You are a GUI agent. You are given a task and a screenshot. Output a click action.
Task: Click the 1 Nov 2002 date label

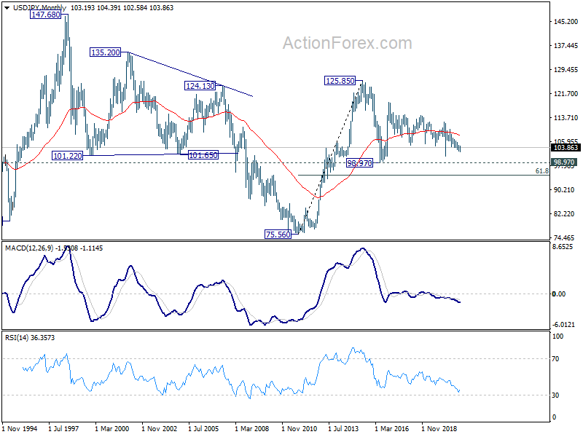click(x=159, y=428)
